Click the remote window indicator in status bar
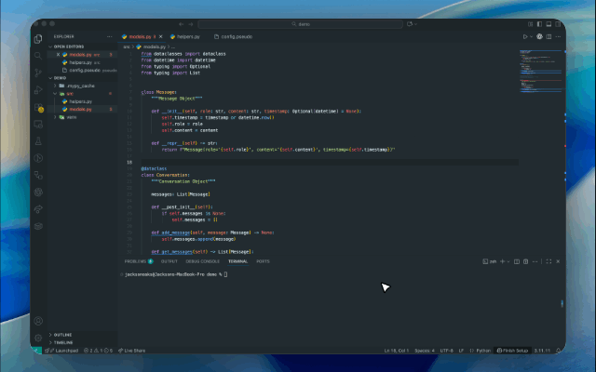Viewport: 596px width, 372px height. pos(36,351)
